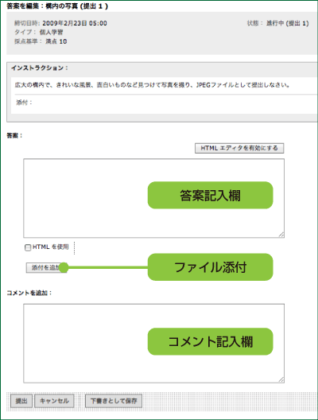Click HTML エディタを有効にする button
The image size is (318, 420).
[x=239, y=148]
